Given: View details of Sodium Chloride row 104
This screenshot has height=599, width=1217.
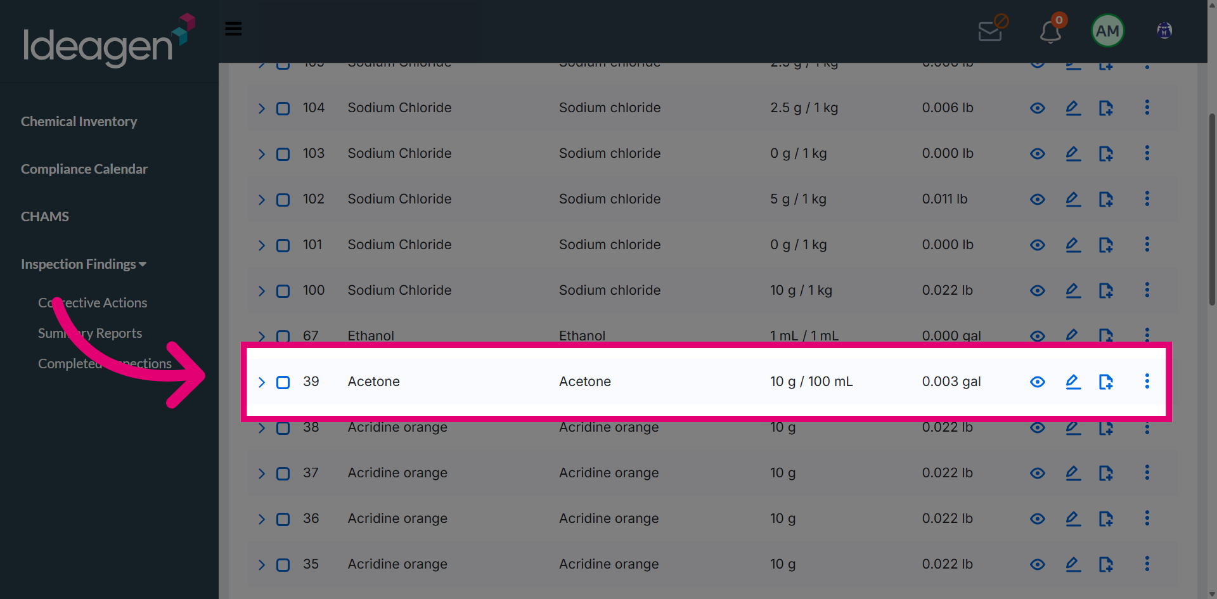Looking at the screenshot, I should [x=1038, y=108].
